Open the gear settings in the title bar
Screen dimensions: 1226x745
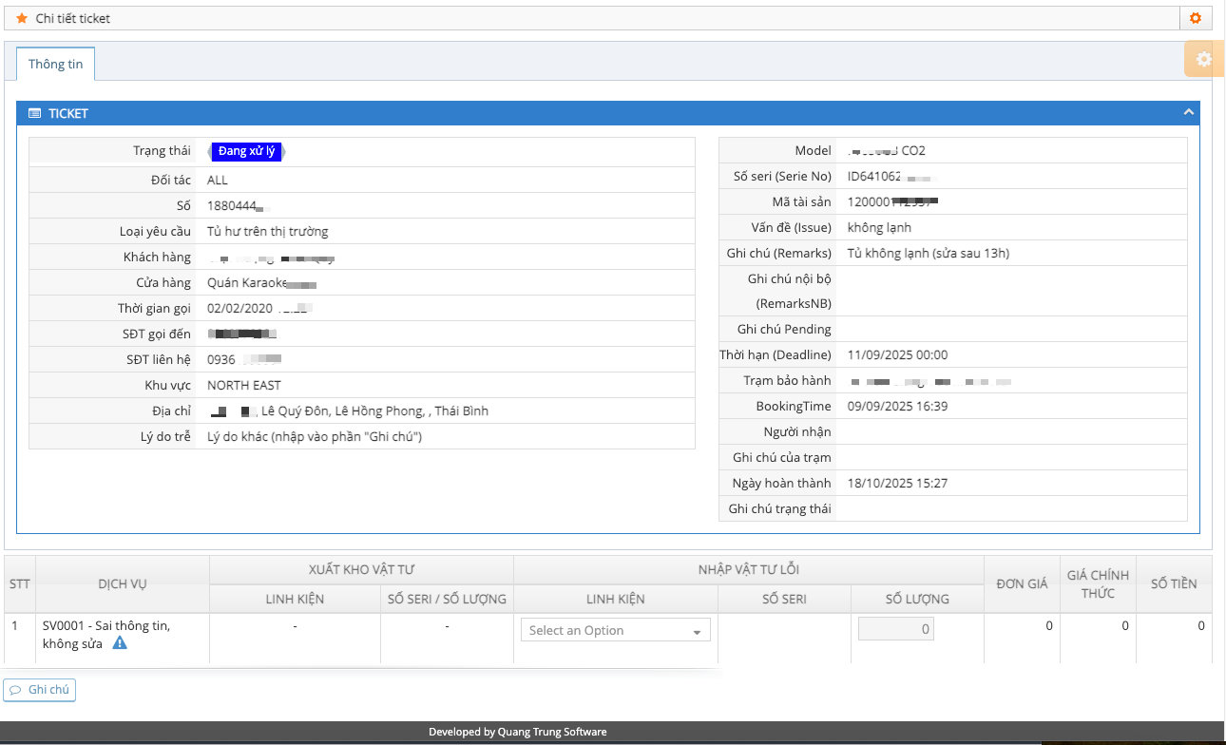(1196, 18)
